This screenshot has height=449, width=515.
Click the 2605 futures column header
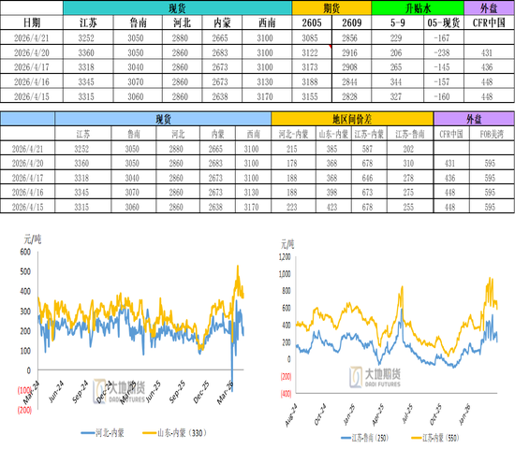pos(312,22)
